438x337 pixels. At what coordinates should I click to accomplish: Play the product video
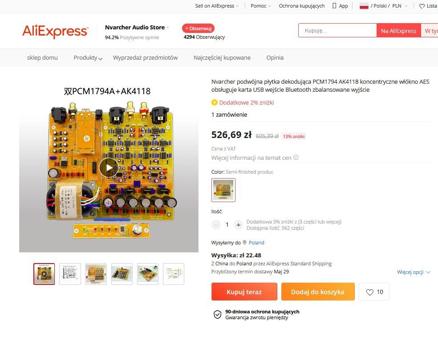[x=109, y=167]
